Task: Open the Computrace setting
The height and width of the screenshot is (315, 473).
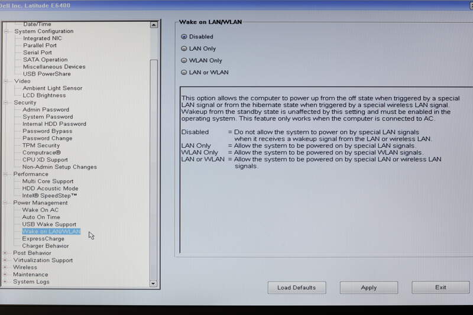Action: (41, 152)
